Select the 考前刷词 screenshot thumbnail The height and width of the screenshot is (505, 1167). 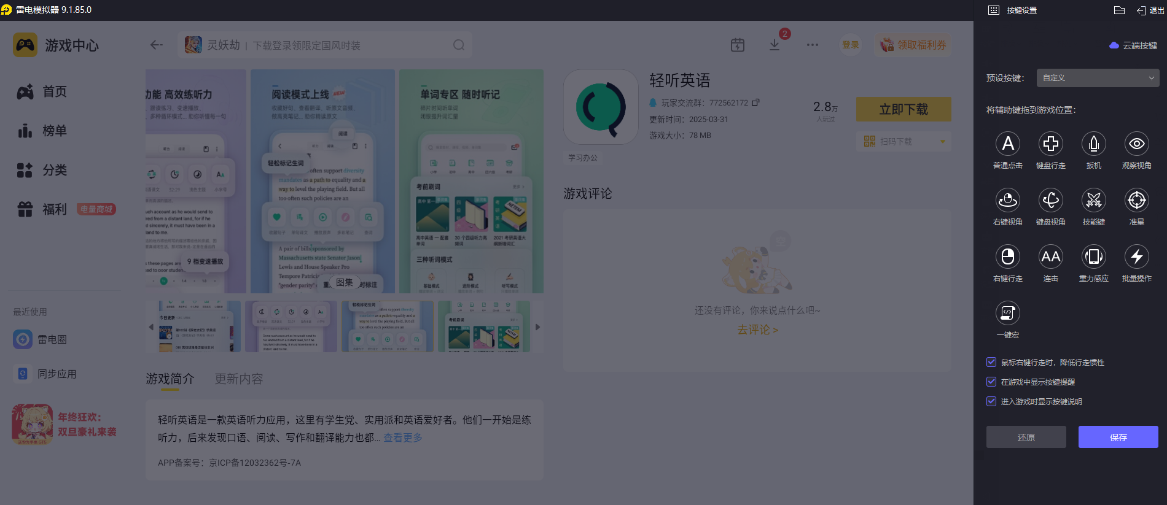(484, 326)
